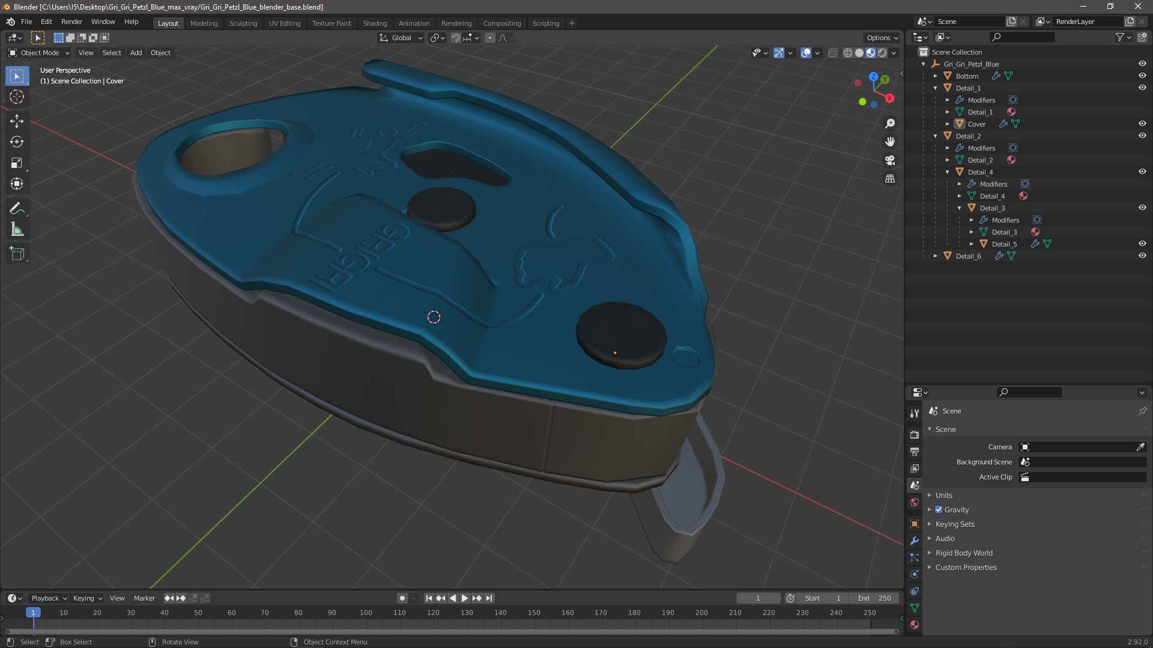
Task: Toggle proportional editing
Action: tap(490, 38)
